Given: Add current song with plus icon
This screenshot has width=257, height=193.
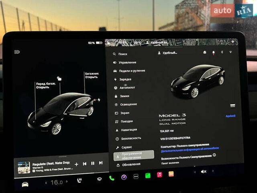Looking at the screenshot, I should 76,164.
